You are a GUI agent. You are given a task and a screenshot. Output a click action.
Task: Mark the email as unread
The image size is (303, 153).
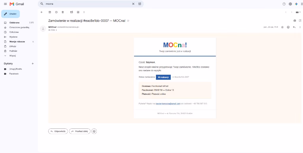click(72, 12)
